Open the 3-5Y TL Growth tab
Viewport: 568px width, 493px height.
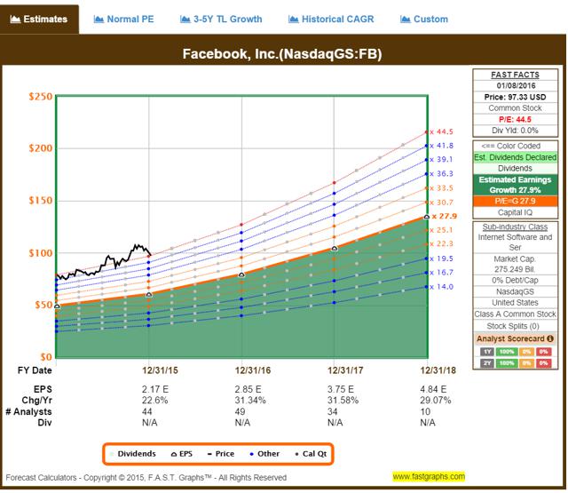[221, 20]
